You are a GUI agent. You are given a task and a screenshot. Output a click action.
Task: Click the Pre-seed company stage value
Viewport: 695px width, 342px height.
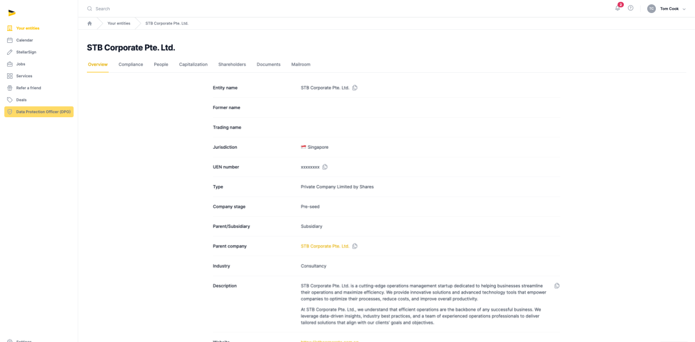310,207
